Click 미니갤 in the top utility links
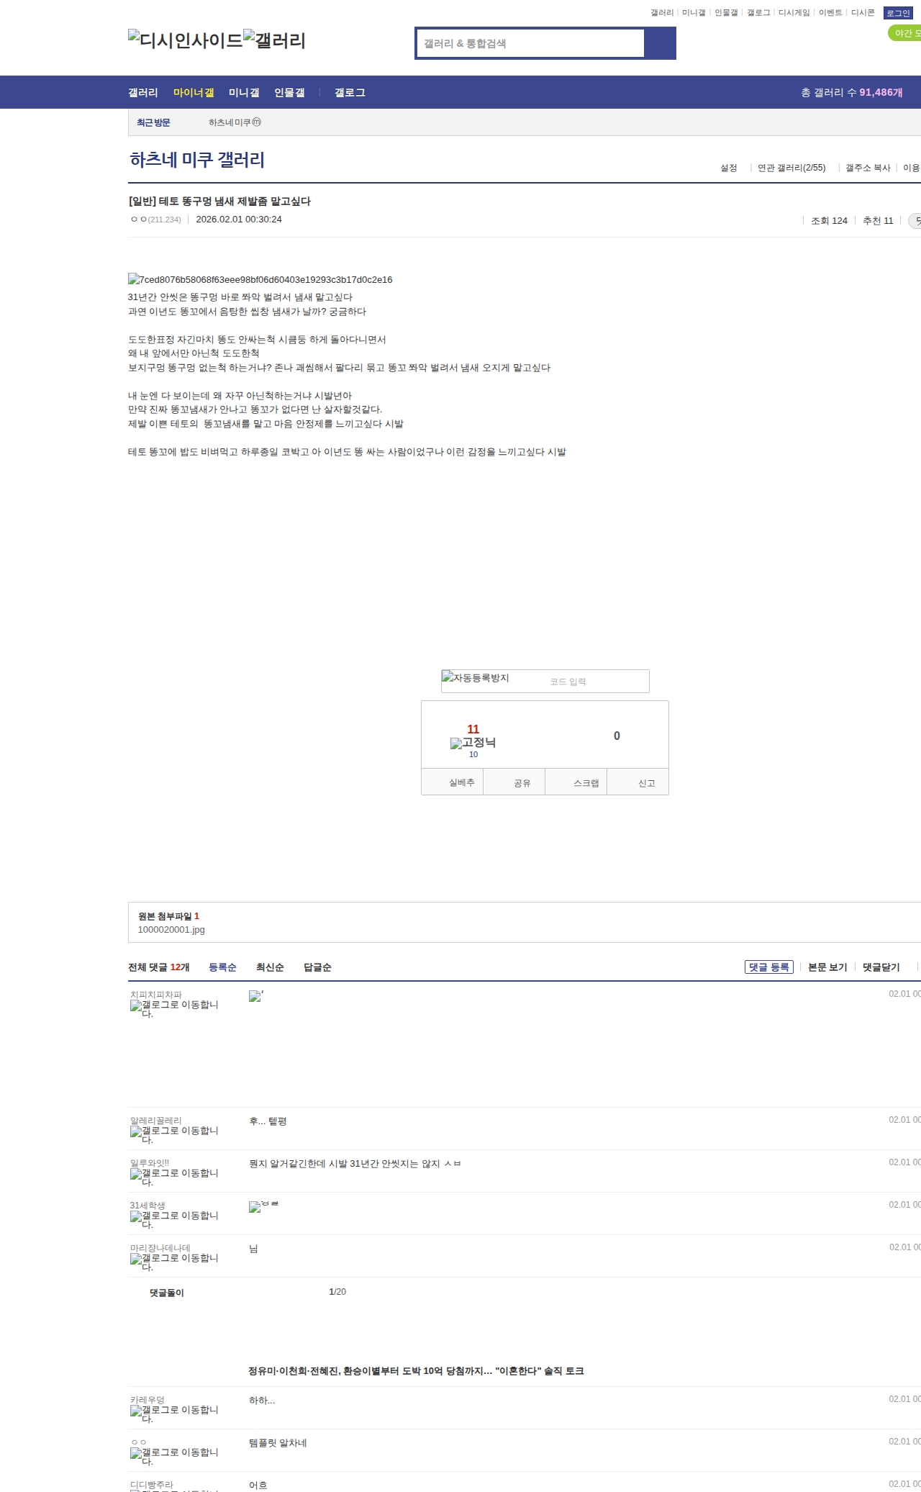921x1492 pixels. pyautogui.click(x=694, y=13)
